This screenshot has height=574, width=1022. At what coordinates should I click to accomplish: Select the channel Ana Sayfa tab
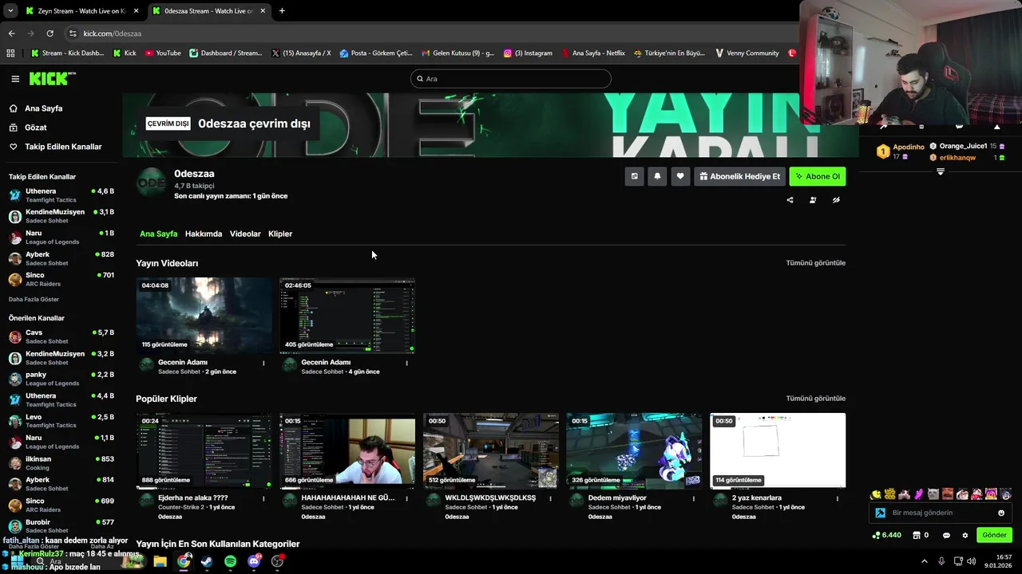pos(158,234)
